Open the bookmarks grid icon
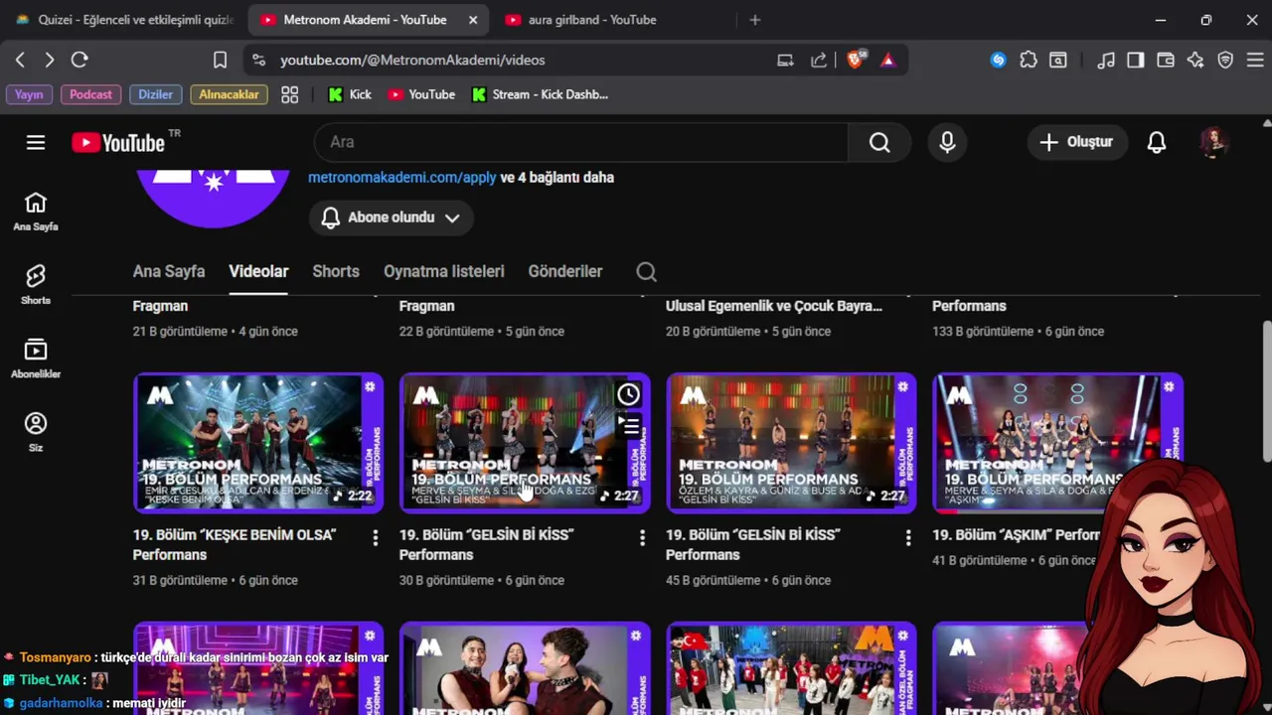The image size is (1272, 715). point(289,94)
